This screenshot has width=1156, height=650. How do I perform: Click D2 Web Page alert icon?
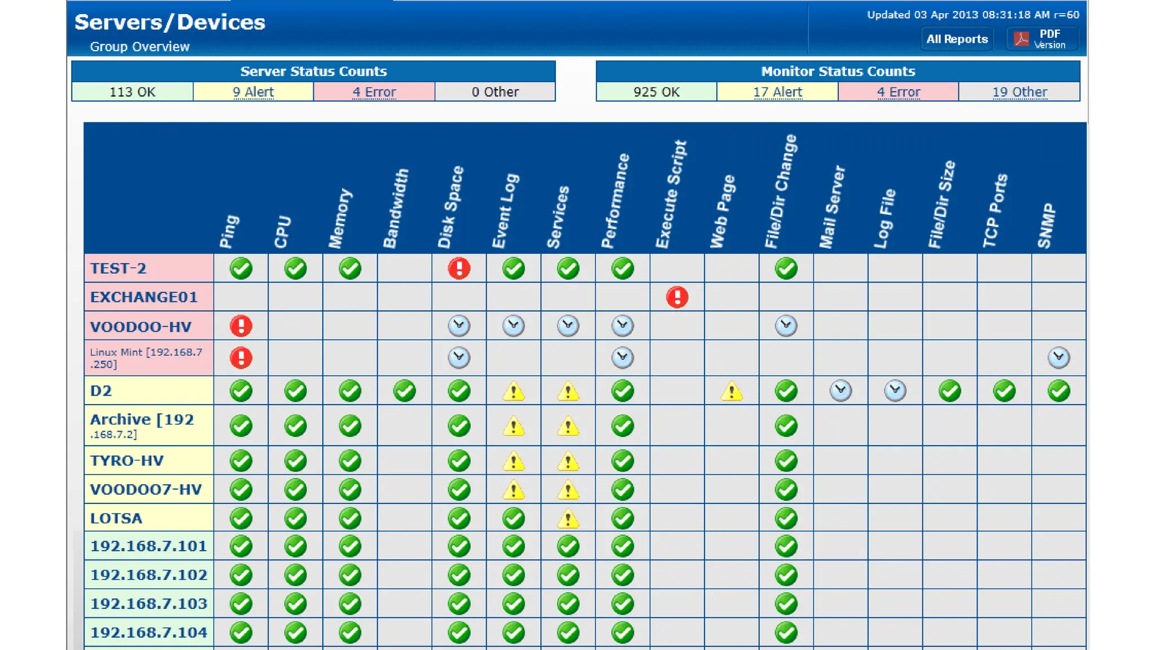tap(732, 391)
